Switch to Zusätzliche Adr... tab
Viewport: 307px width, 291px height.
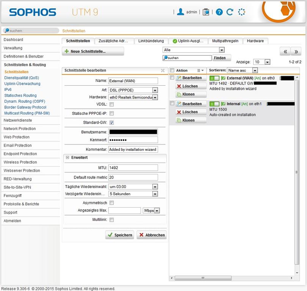click(114, 41)
